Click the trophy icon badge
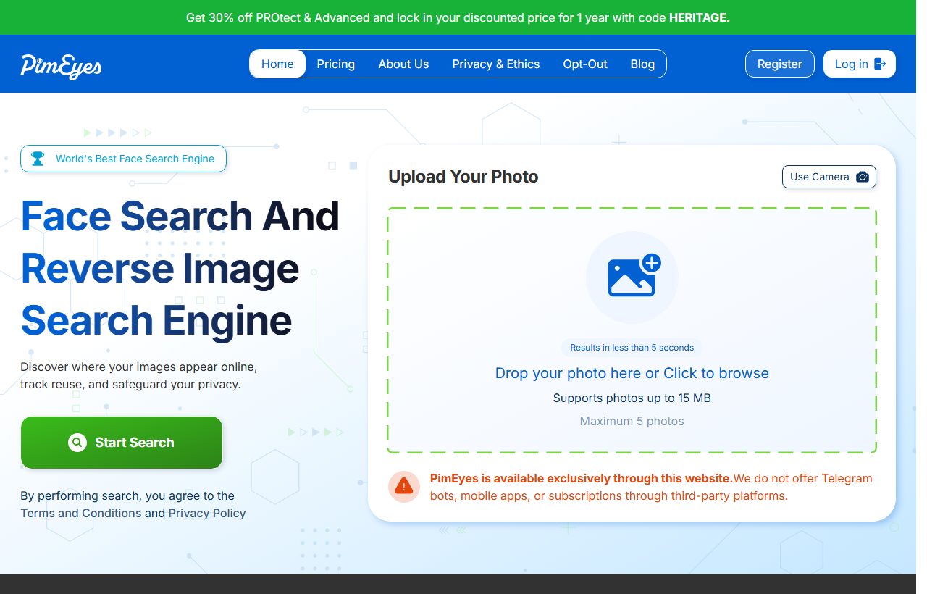This screenshot has width=927, height=594. click(38, 159)
